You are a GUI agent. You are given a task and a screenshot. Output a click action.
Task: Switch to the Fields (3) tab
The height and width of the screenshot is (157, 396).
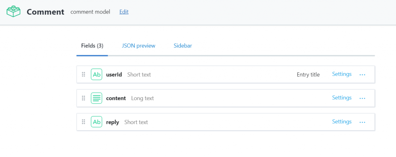pyautogui.click(x=92, y=46)
